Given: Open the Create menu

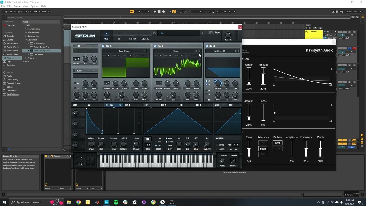Looking at the screenshot, I should (x=17, y=6).
